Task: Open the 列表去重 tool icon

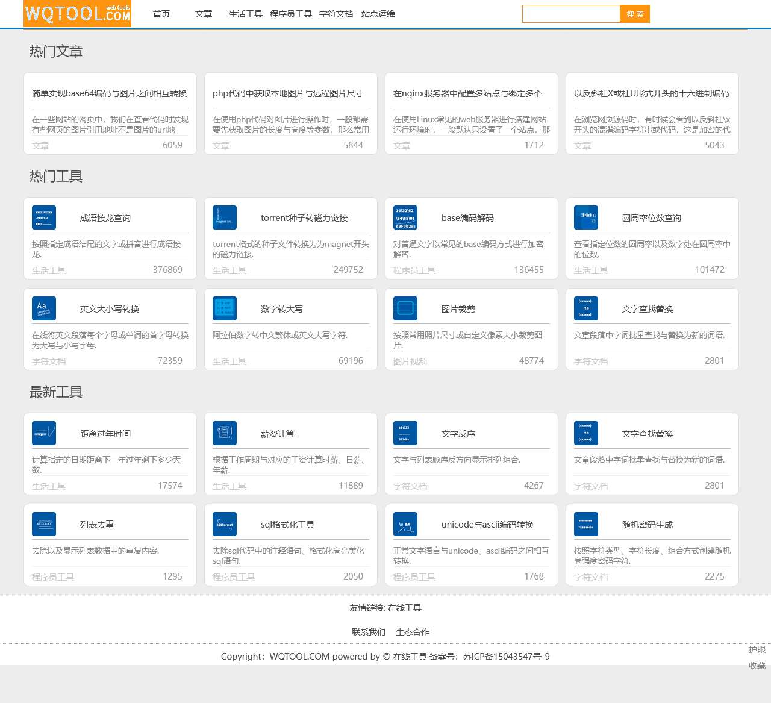Action: point(44,524)
